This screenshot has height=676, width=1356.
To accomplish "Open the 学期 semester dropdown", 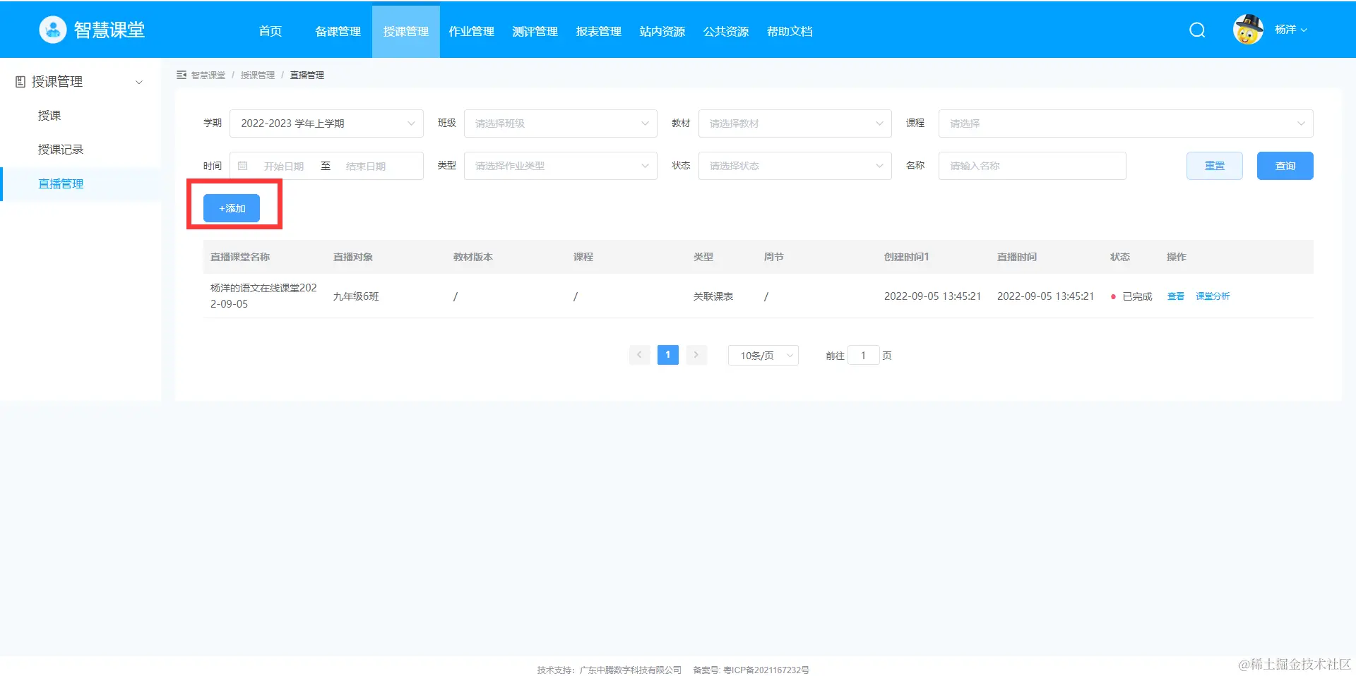I will tap(326, 123).
